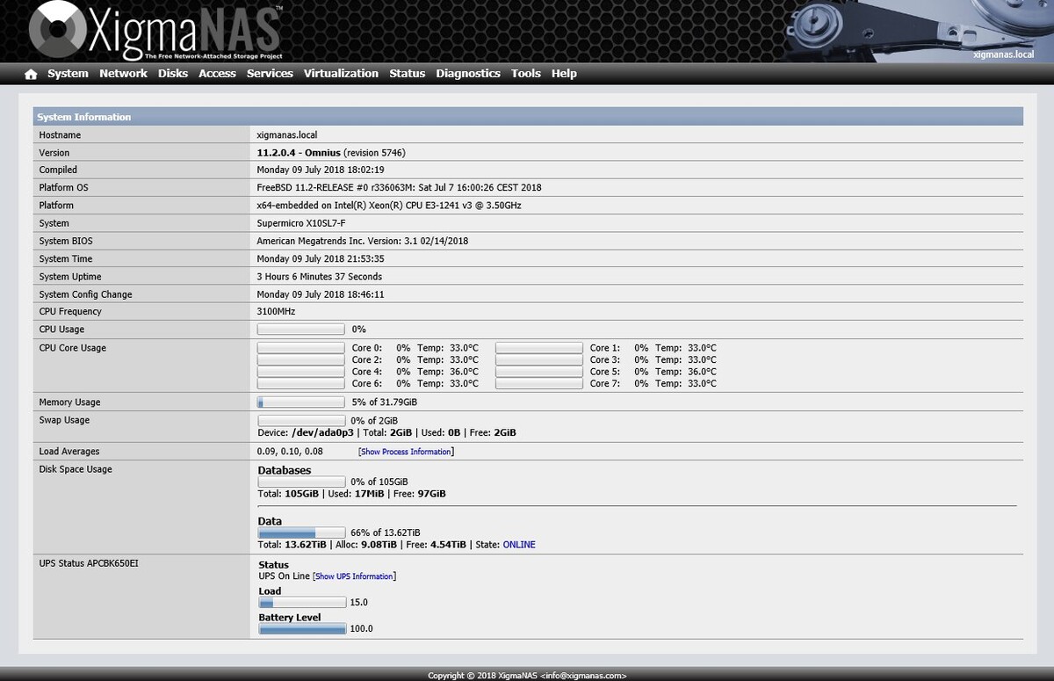The width and height of the screenshot is (1054, 681).
Task: Open the Tools menu
Action: (x=526, y=74)
